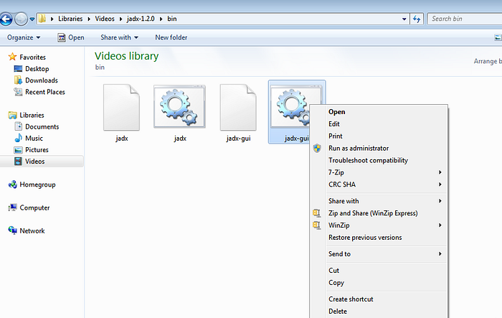Open Desktop in Favorites
This screenshot has width=502, height=318.
click(x=37, y=69)
